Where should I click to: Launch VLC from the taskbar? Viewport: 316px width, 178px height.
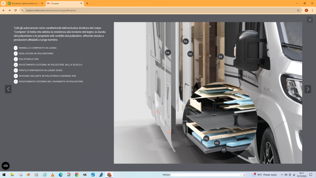(53, 174)
